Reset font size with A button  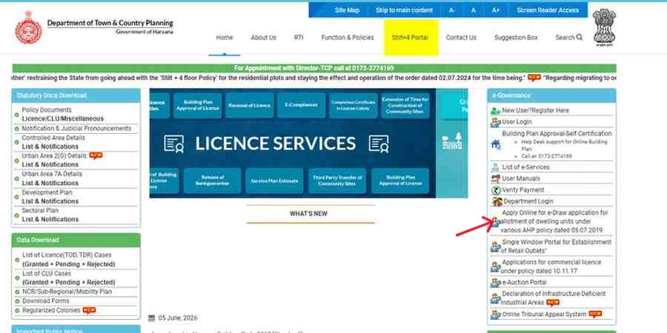coord(474,10)
